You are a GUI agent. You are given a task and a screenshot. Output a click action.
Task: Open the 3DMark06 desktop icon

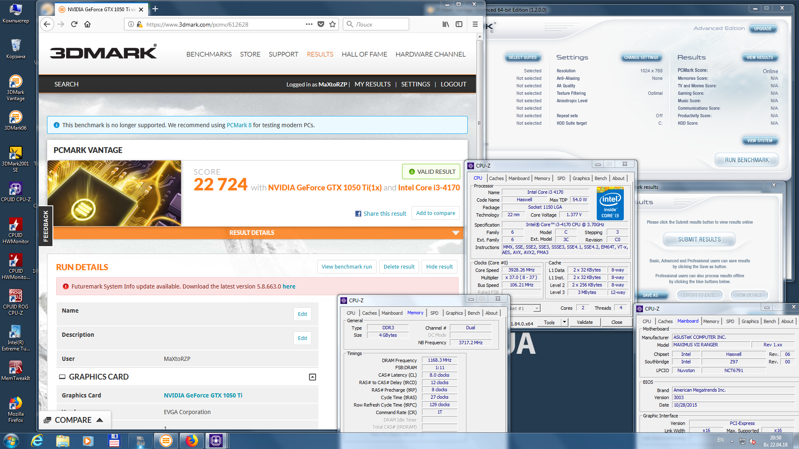point(15,120)
